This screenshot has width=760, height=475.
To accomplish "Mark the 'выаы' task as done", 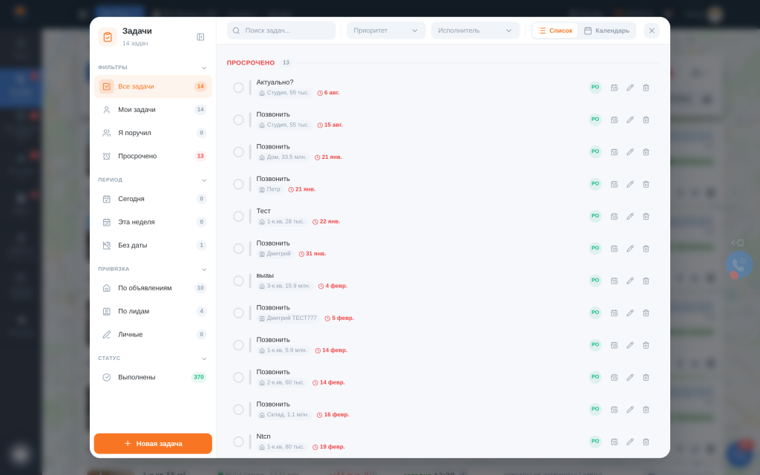I will pos(238,281).
